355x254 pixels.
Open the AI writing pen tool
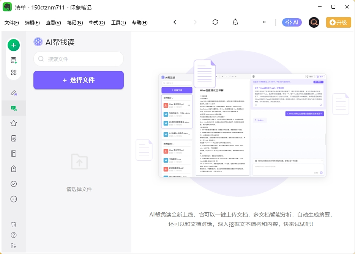[x=14, y=93]
